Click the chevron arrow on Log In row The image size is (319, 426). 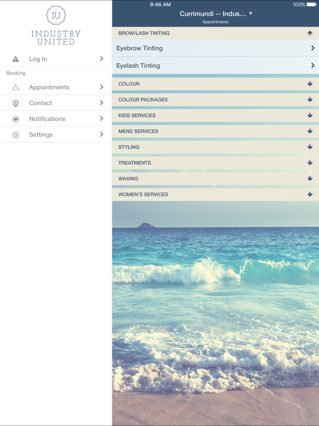pos(101,59)
